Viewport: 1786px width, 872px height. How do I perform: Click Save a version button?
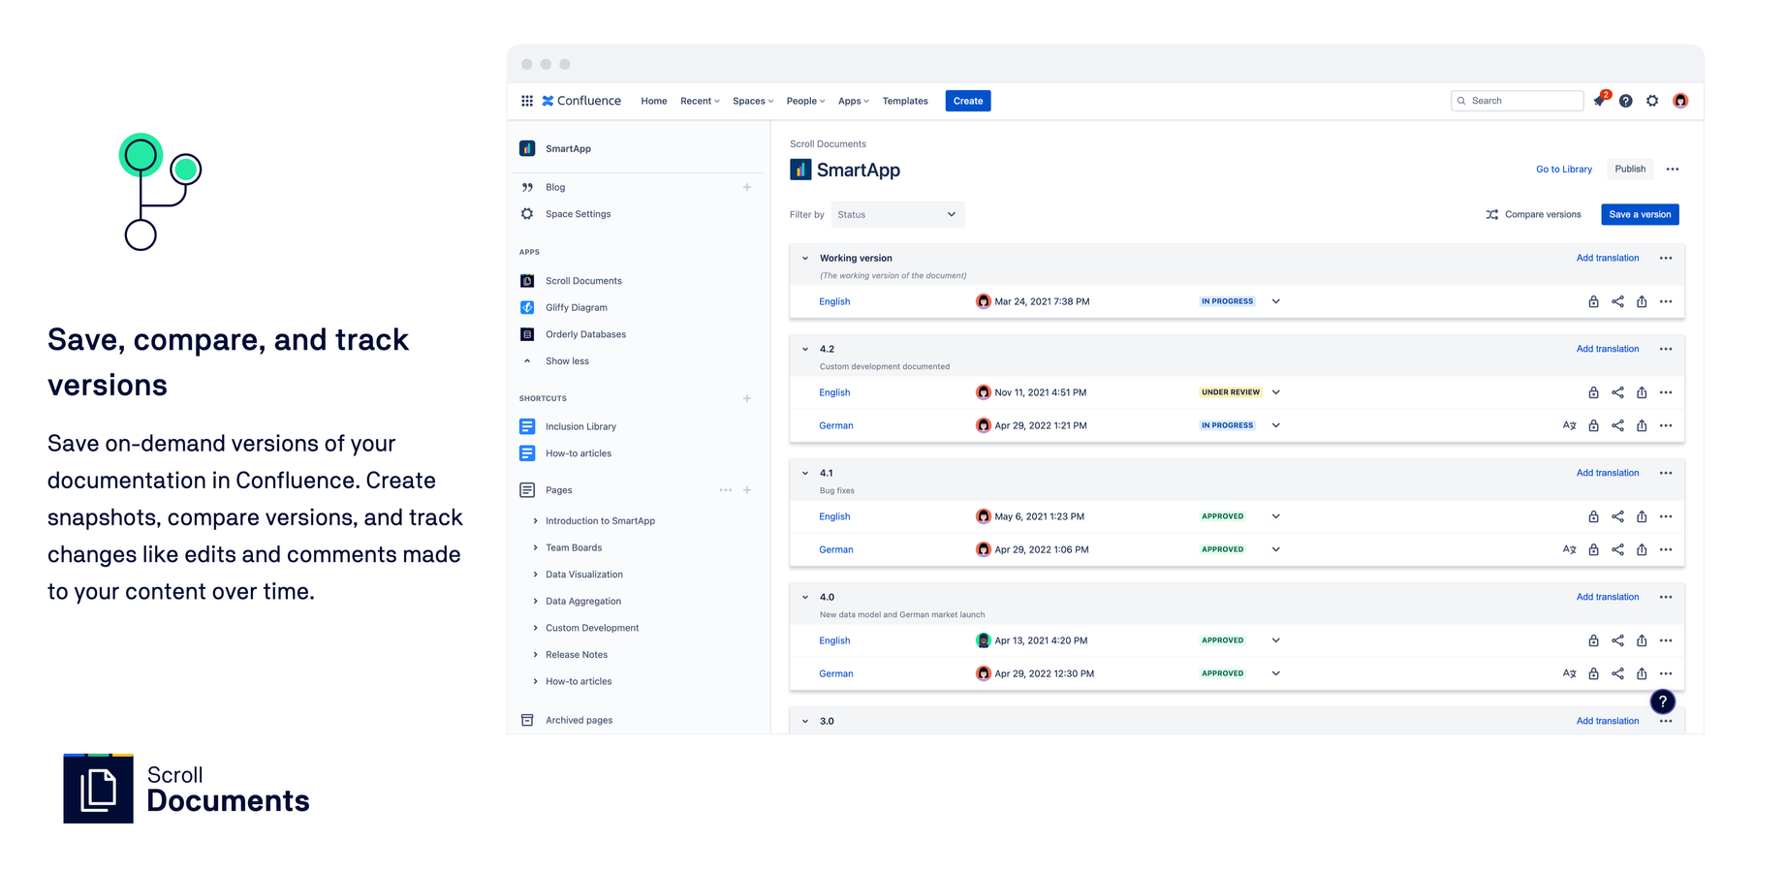1640,214
